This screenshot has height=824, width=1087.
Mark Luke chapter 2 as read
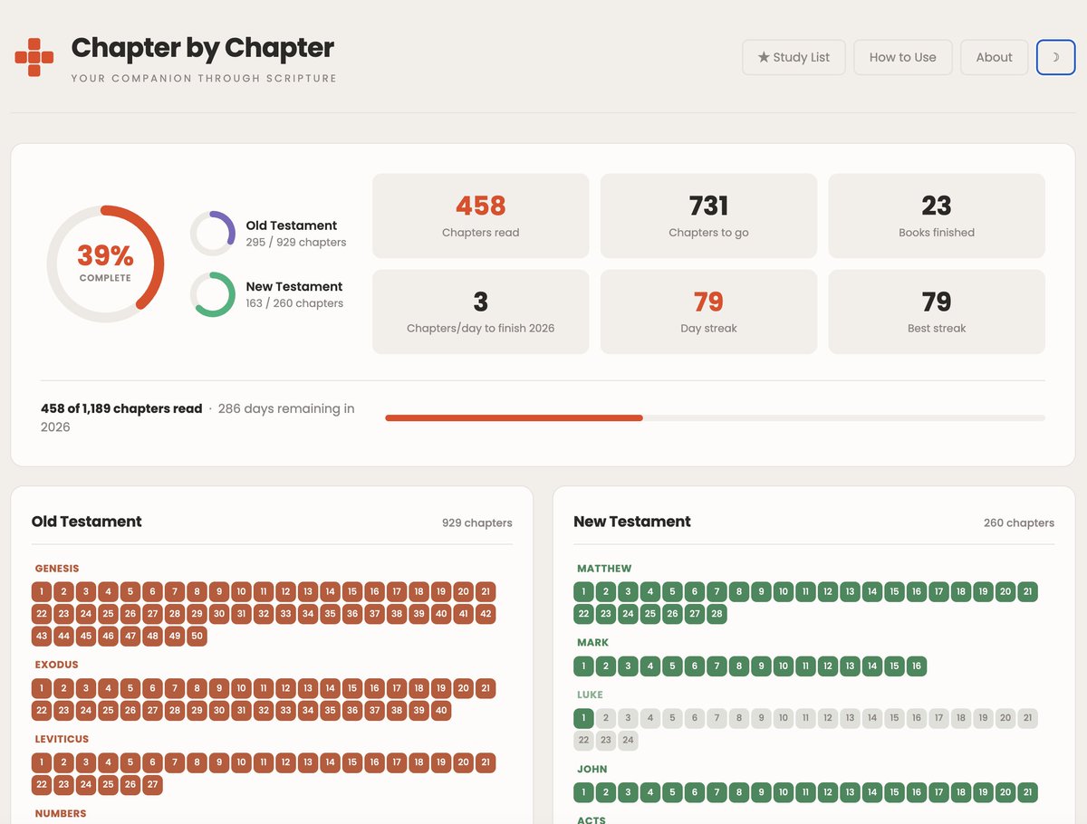pyautogui.click(x=606, y=719)
